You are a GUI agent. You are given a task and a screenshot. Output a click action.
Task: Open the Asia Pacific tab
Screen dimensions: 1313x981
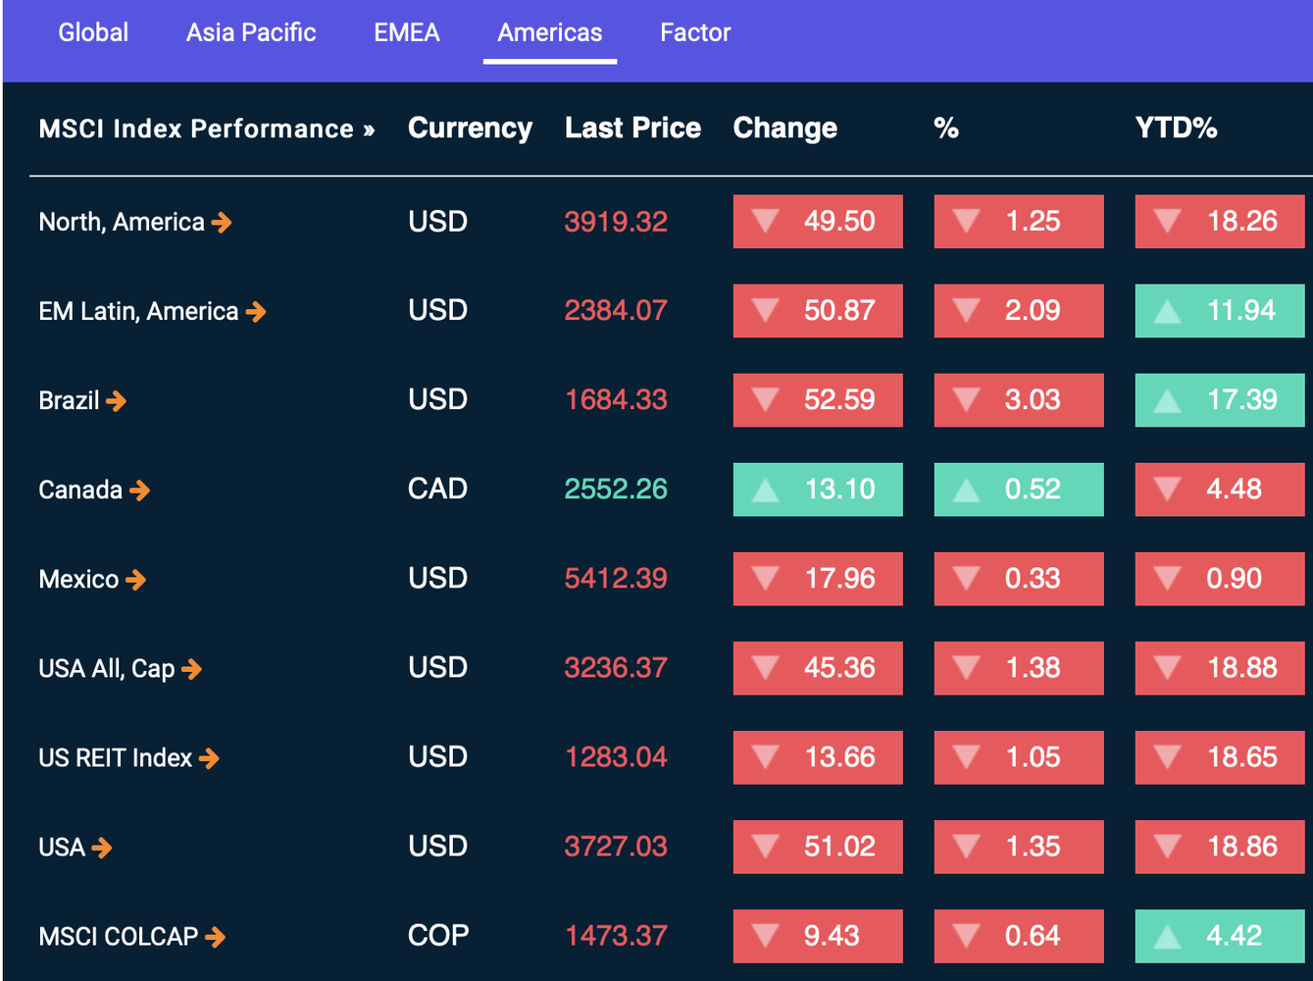251,32
